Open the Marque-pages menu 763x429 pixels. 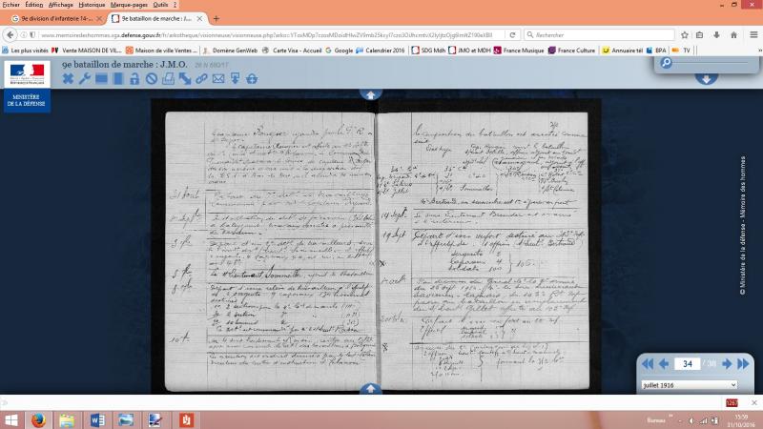pyautogui.click(x=129, y=5)
